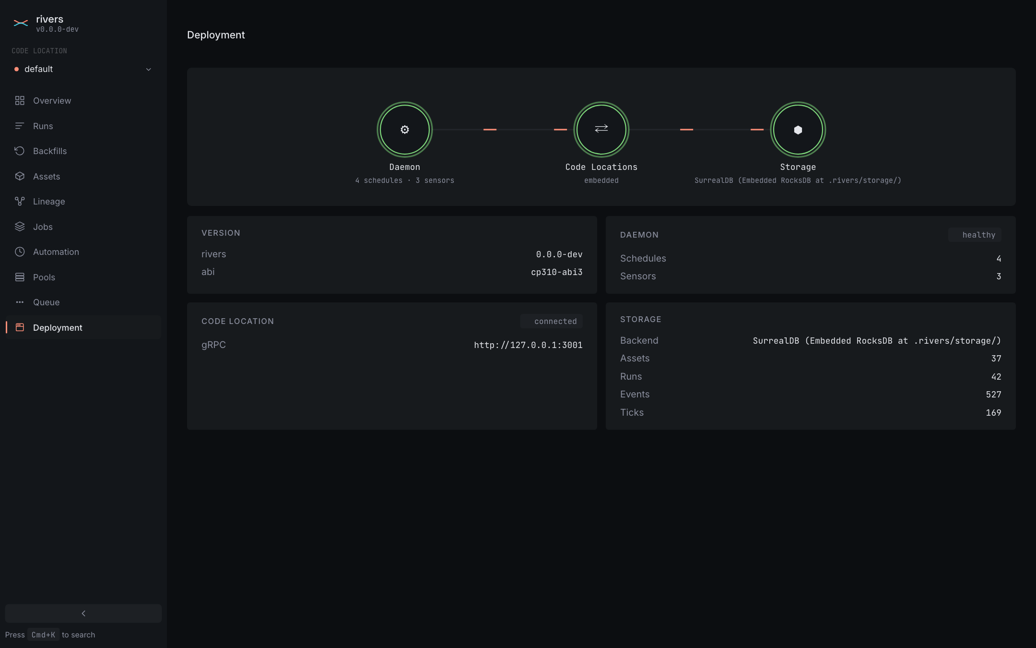Click the Code Locations node label

pyautogui.click(x=601, y=167)
